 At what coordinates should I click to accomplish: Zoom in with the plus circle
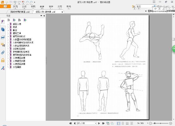point(171,123)
